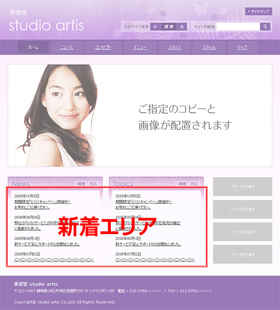Viewport: 280px width, 310px height.
Task: Open the スタッフ navigation item
Action: 174,47
